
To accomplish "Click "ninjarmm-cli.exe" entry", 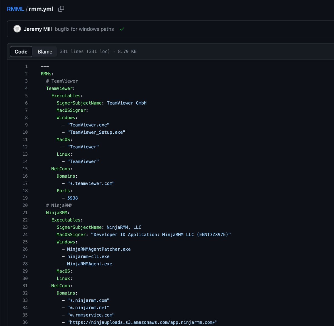I will (x=88, y=256).
